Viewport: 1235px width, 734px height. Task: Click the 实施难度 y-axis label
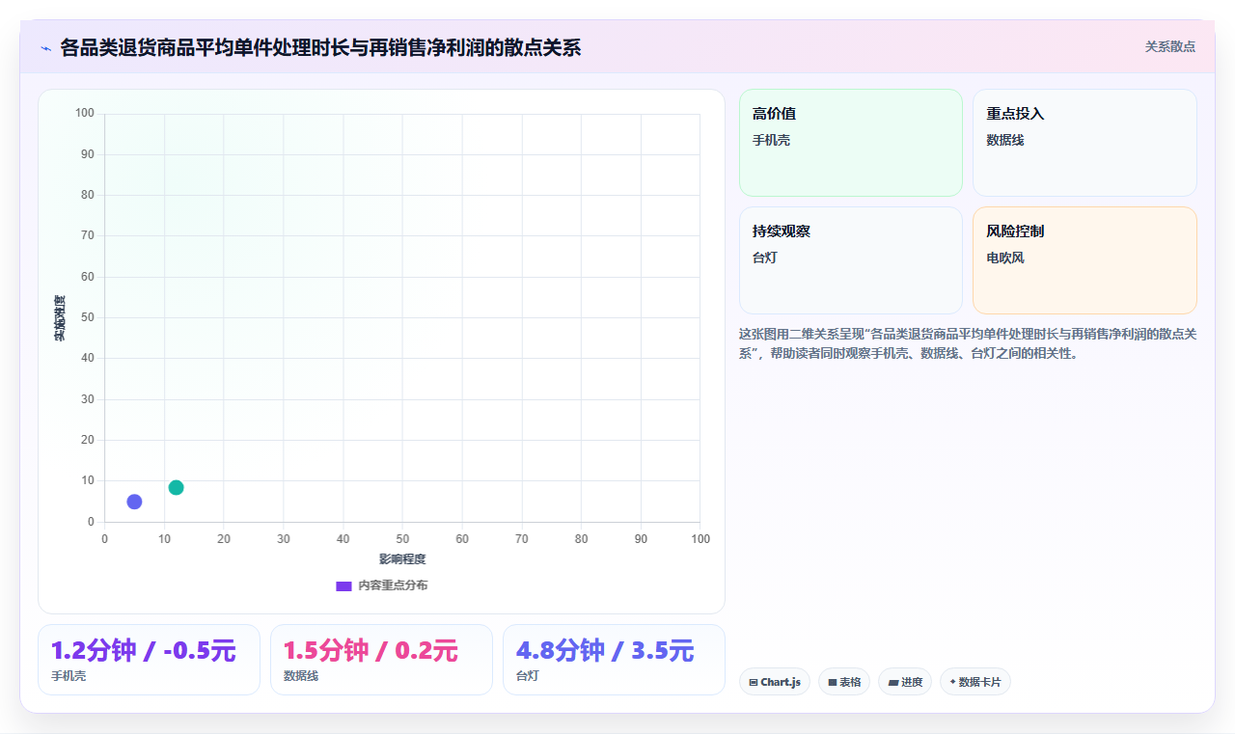click(x=60, y=318)
